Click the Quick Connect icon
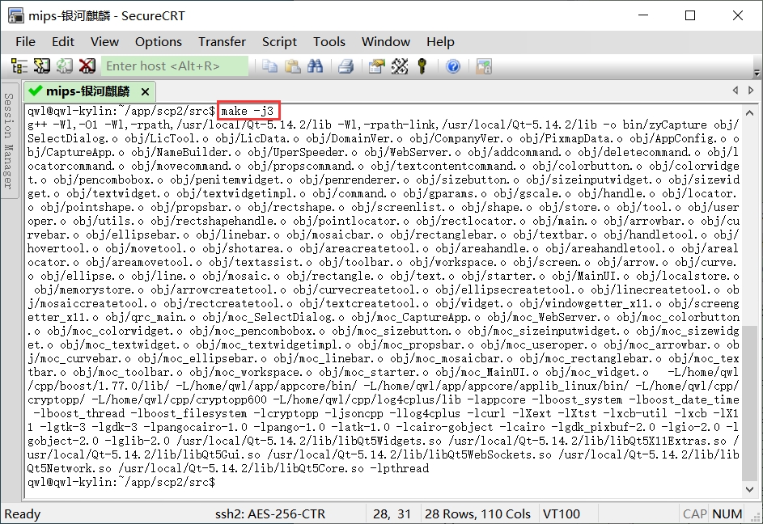The image size is (763, 524). coord(41,66)
